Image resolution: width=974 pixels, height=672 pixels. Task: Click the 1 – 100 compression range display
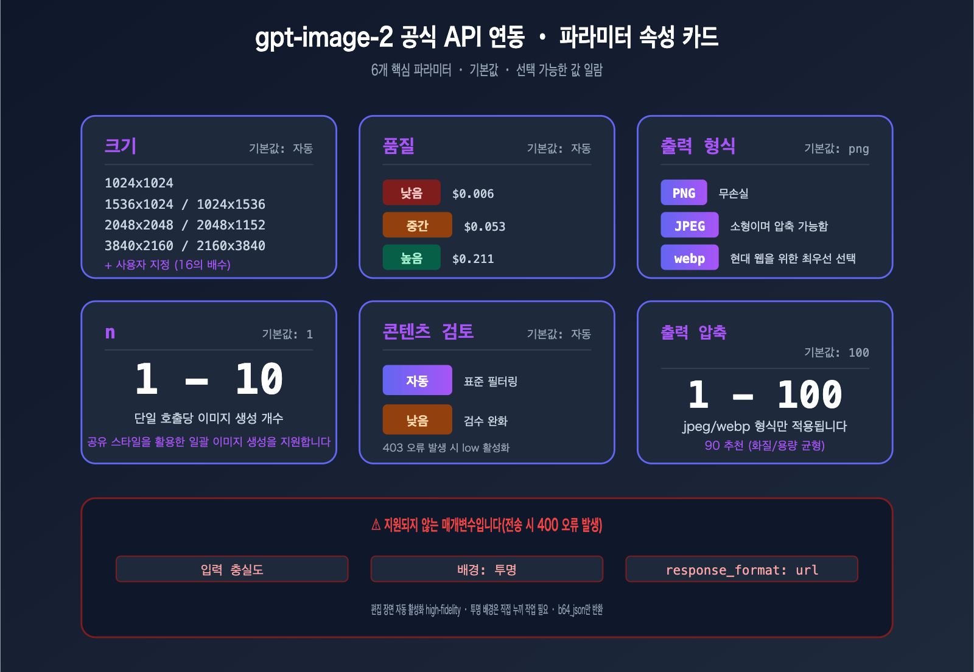point(764,393)
